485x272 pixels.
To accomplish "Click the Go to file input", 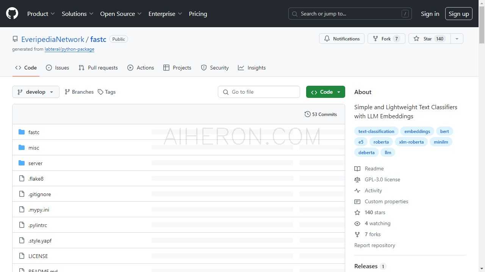I will (259, 92).
